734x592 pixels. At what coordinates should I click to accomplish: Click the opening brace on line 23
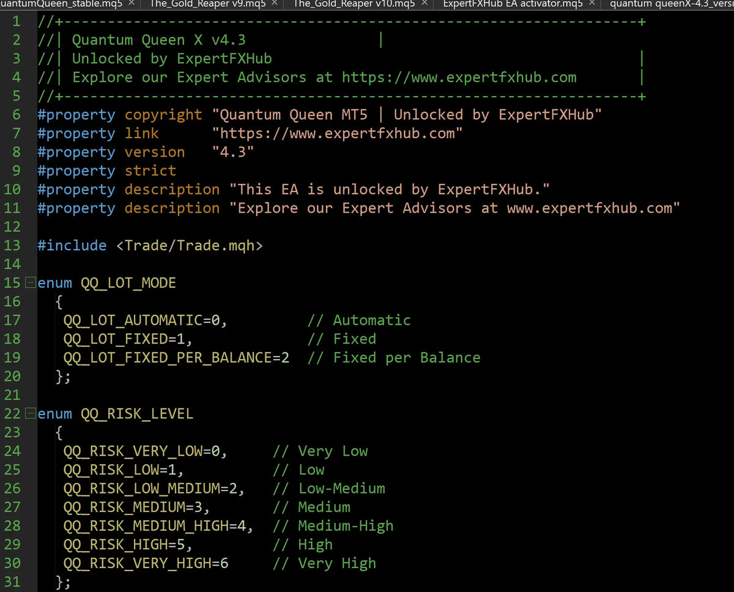[x=59, y=433]
